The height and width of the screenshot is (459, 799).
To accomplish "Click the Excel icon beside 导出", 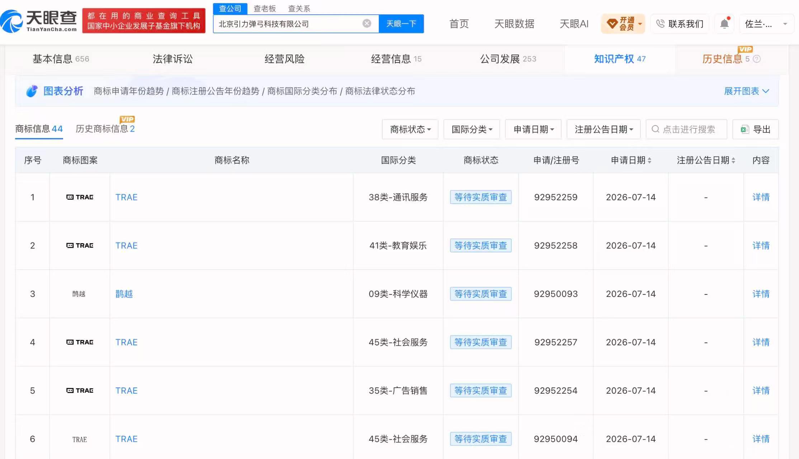I will 745,129.
